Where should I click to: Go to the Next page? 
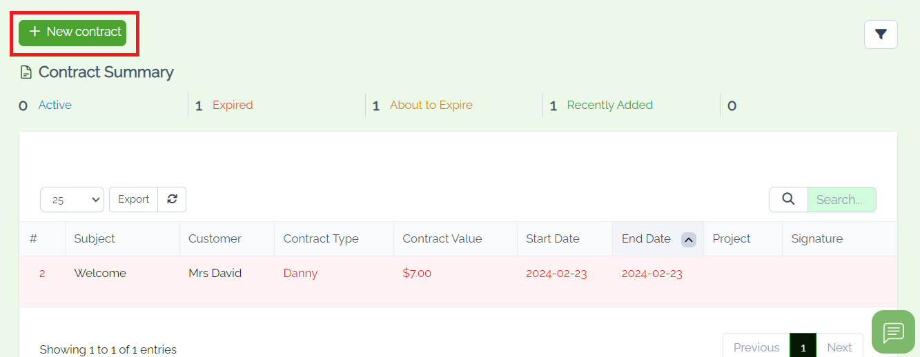coord(839,347)
